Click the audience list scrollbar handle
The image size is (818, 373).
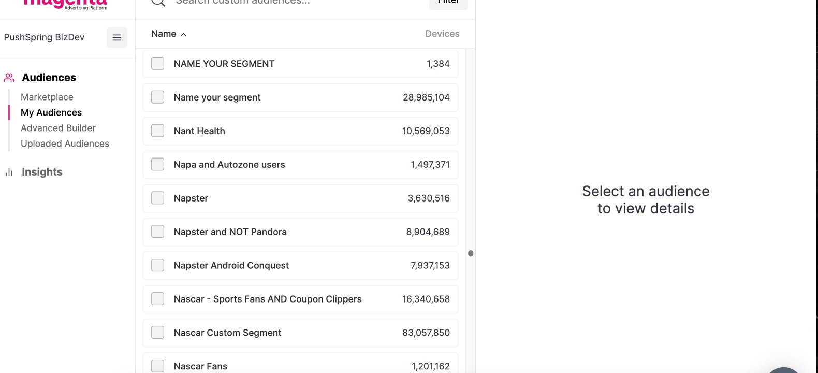click(x=470, y=253)
